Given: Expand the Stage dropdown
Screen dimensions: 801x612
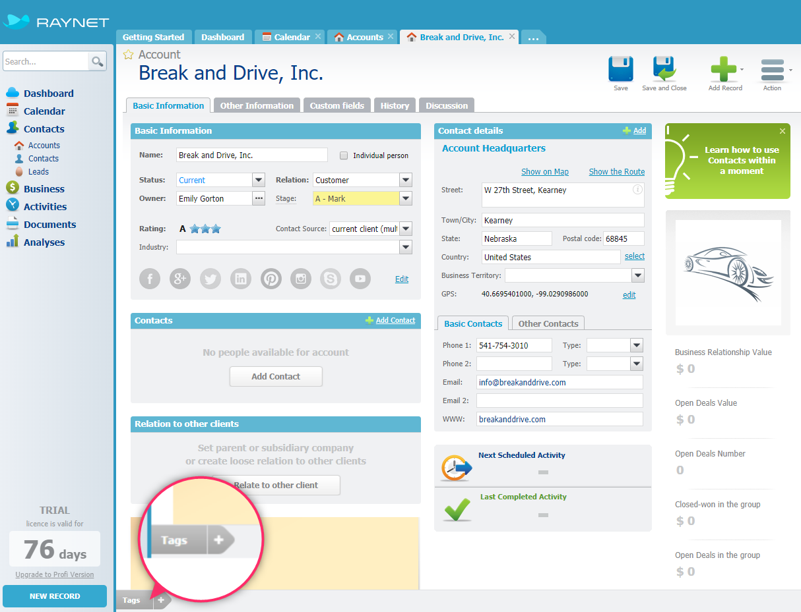Looking at the screenshot, I should click(406, 198).
